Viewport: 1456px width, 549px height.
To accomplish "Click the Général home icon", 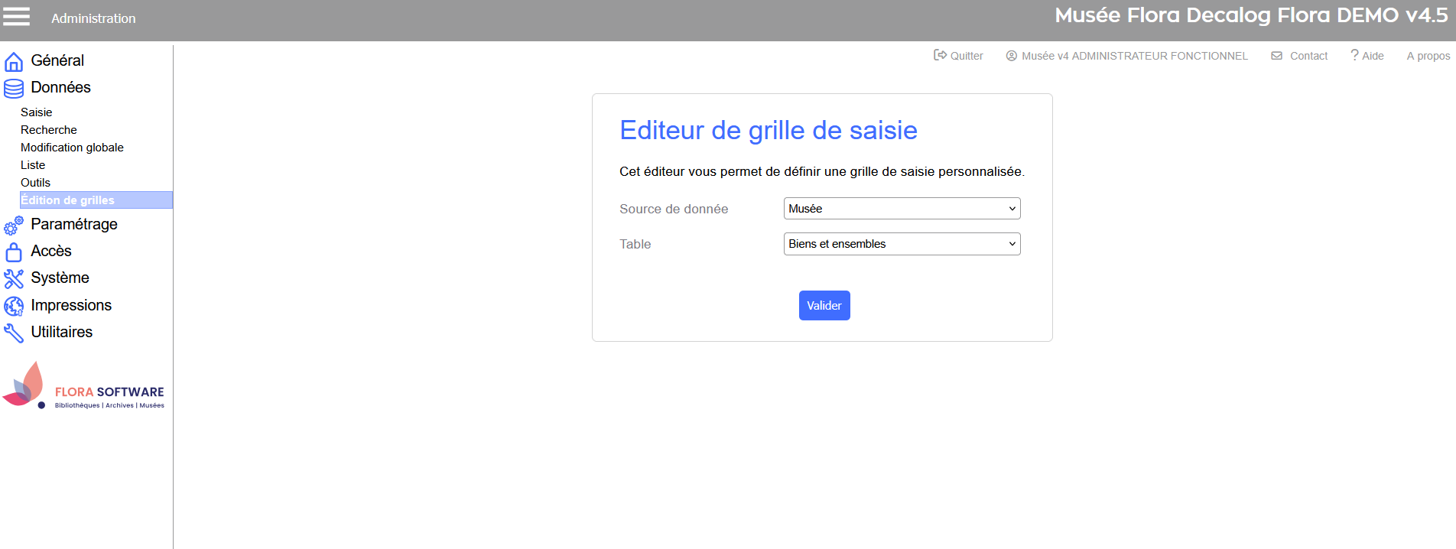I will [x=14, y=61].
